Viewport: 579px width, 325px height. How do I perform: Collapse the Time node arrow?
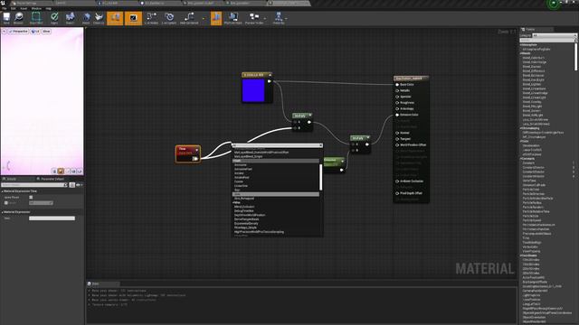coord(196,150)
